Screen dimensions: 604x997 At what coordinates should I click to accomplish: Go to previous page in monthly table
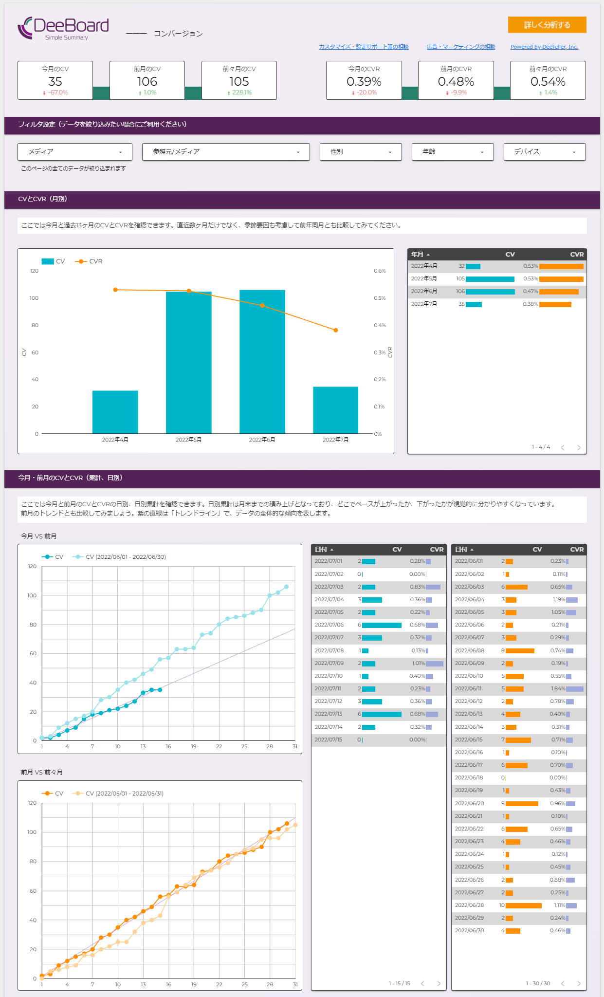pyautogui.click(x=563, y=447)
